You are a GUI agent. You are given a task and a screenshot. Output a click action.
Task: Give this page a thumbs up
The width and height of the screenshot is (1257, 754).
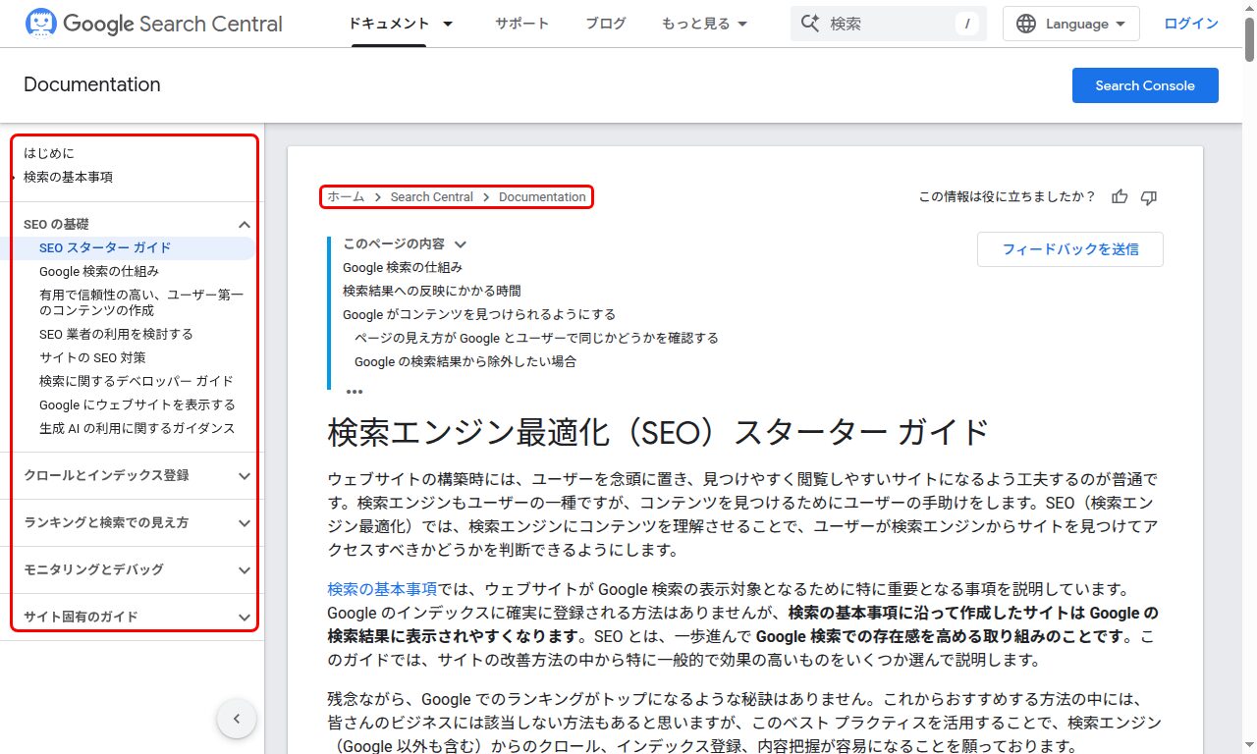point(1120,196)
